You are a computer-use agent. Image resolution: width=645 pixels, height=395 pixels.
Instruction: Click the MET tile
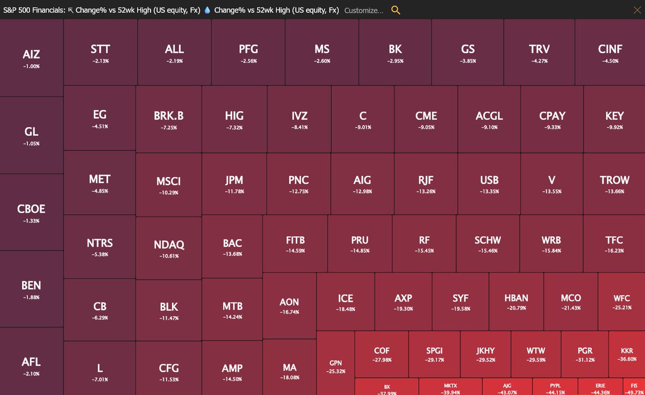click(x=100, y=183)
